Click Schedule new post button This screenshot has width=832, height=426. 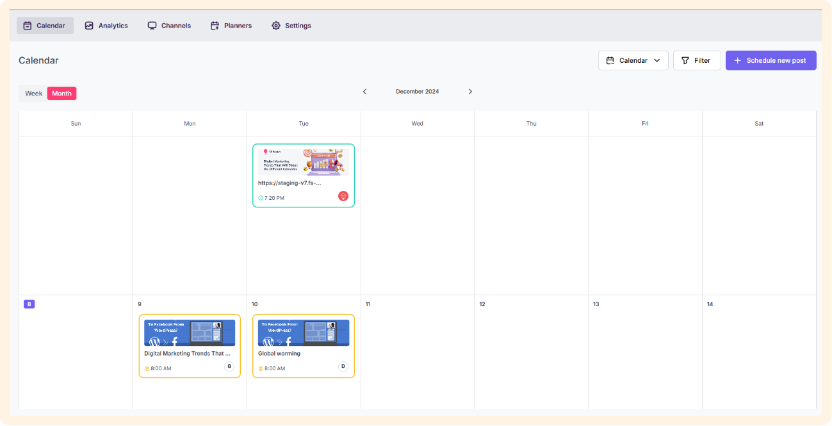point(771,60)
